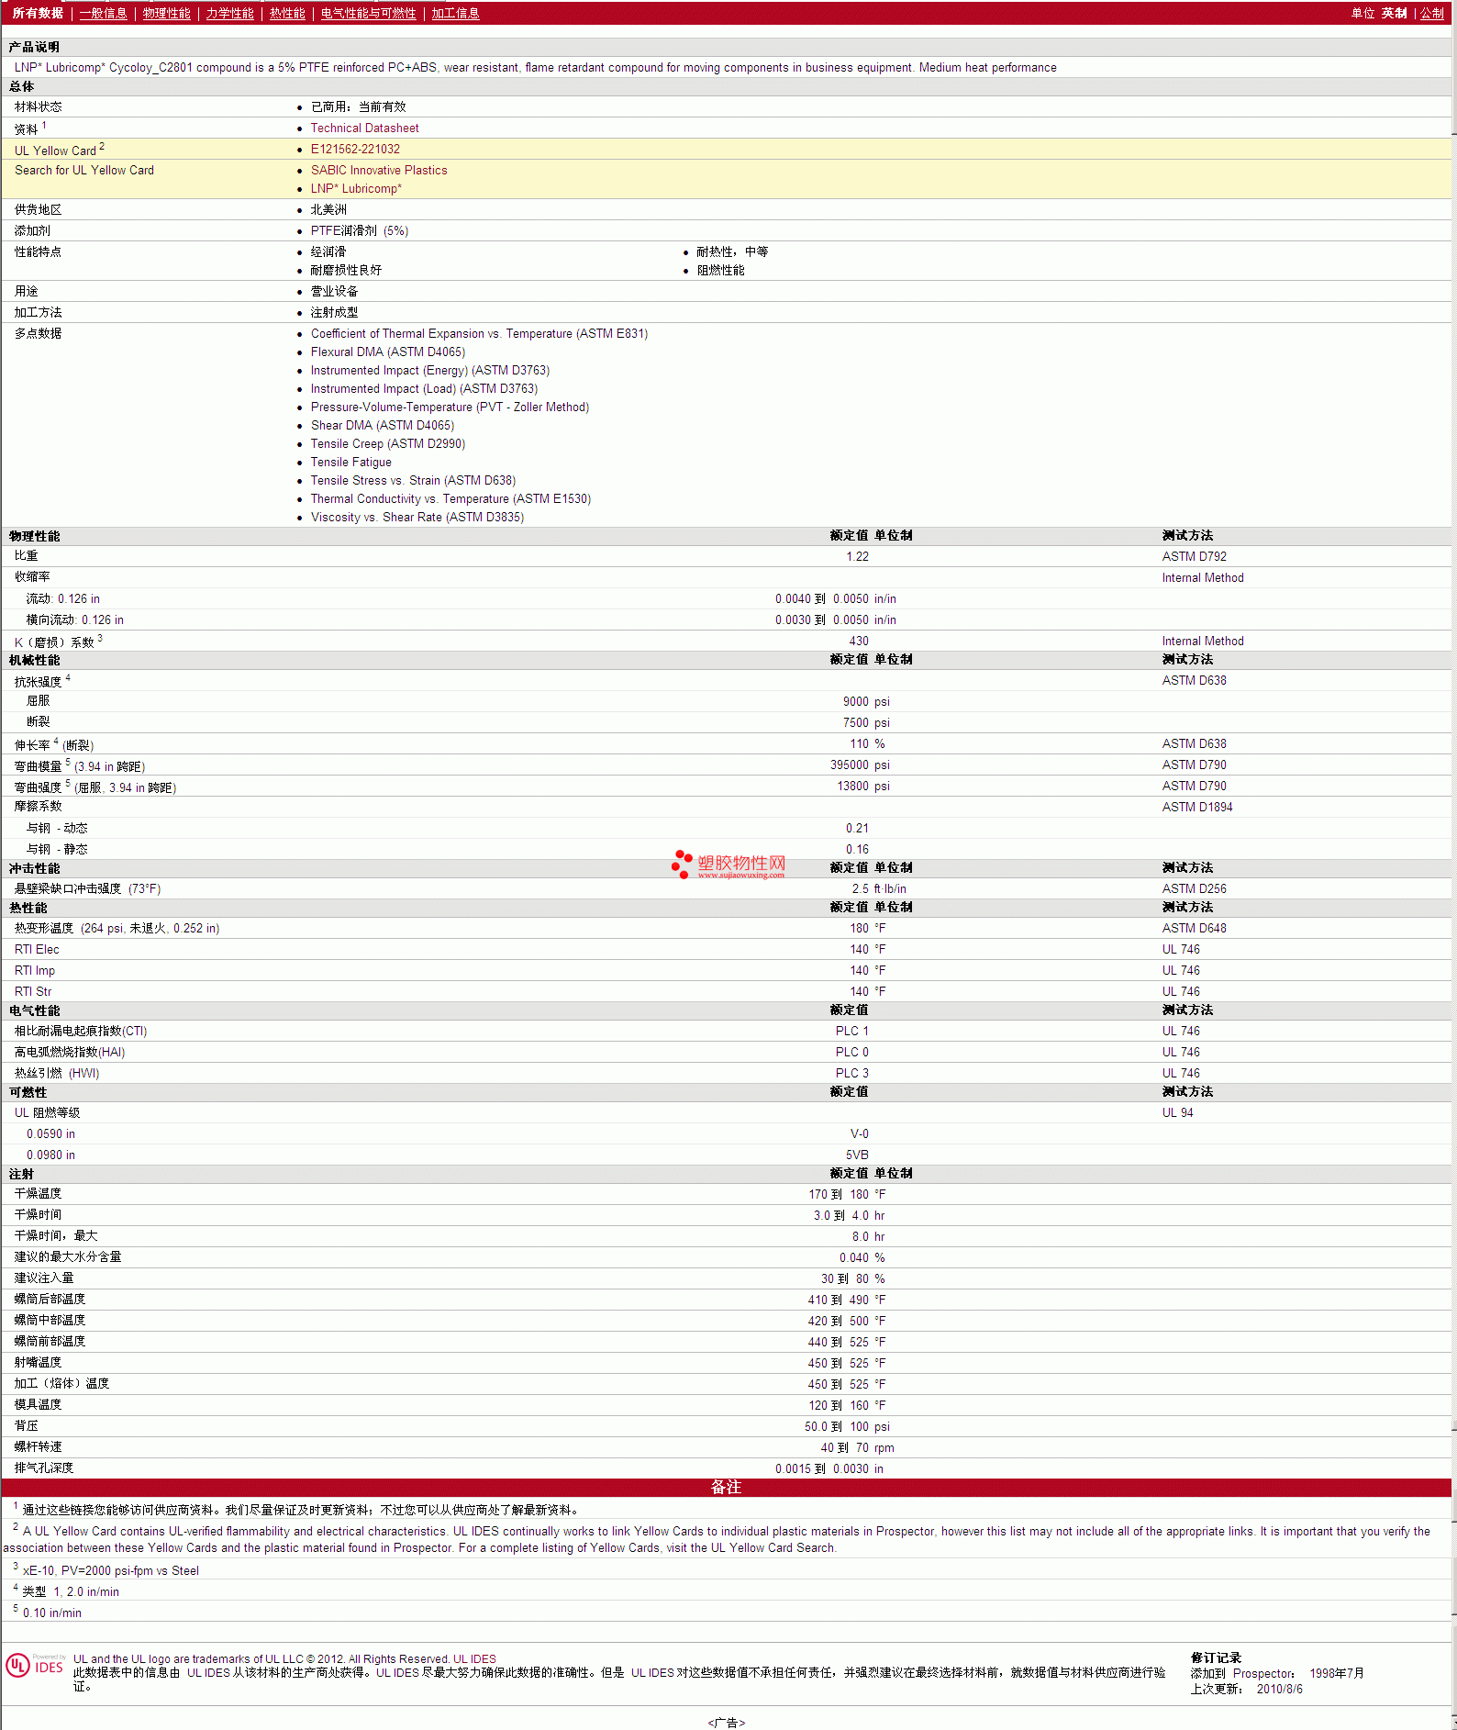
Task: Switch to the 电气性能与可燃性 tab
Action: pyautogui.click(x=368, y=13)
